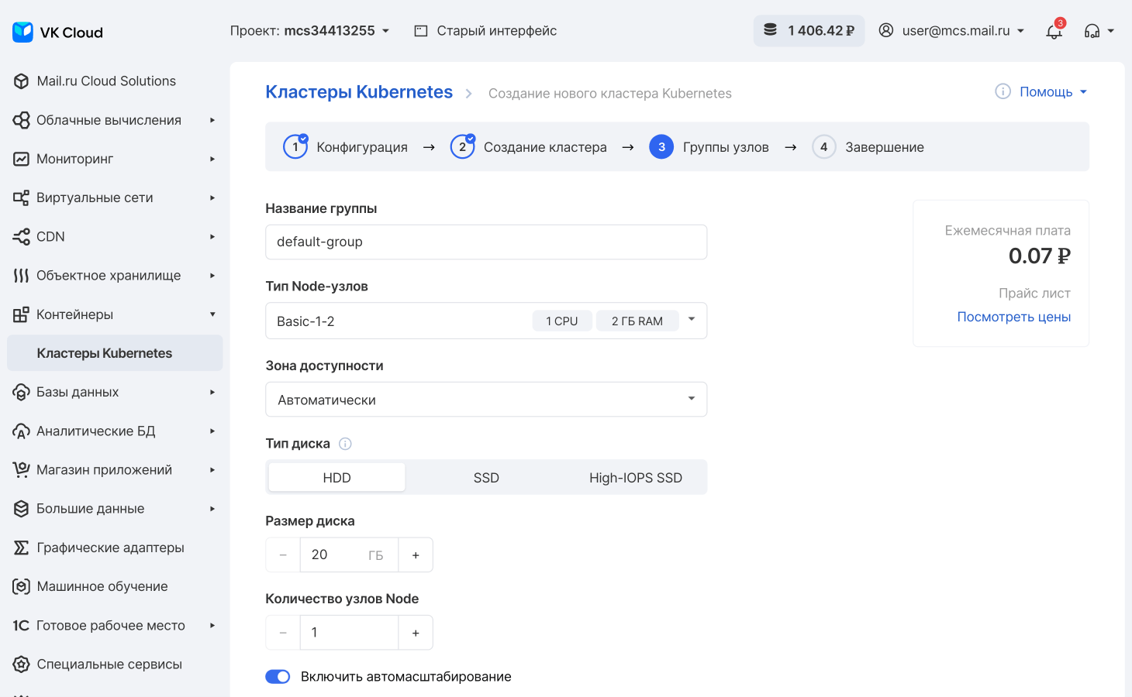The height and width of the screenshot is (697, 1132).
Task: Click the Виртуальные сети icon
Action: 22,197
